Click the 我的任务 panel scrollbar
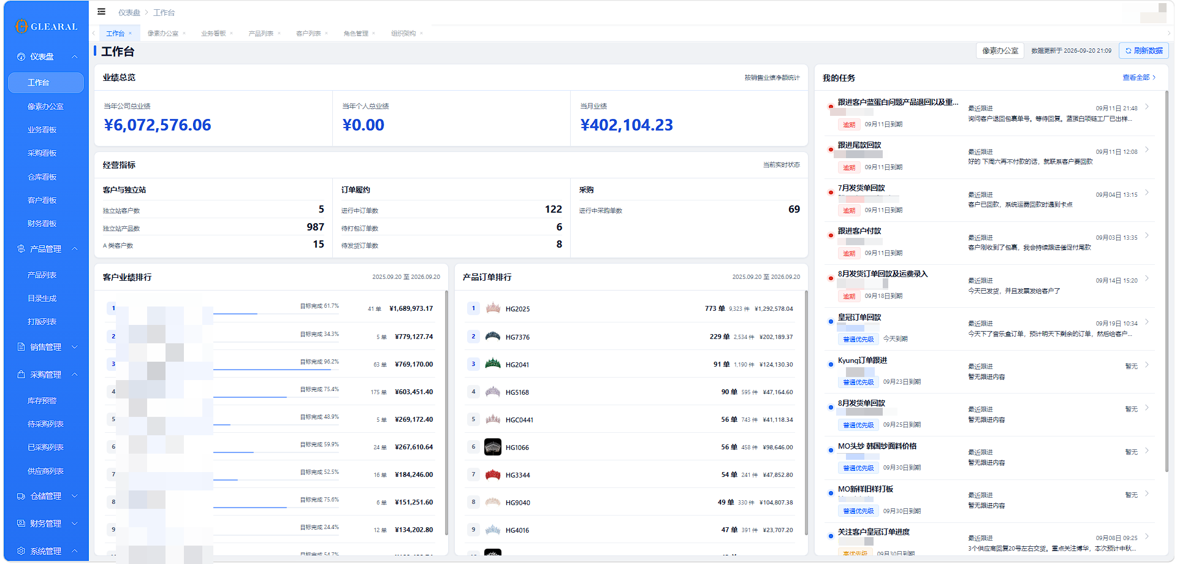The width and height of the screenshot is (1177, 564). point(1167,282)
